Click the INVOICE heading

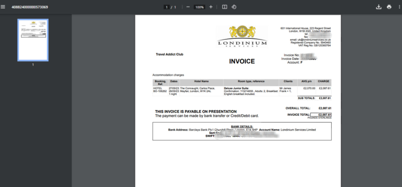coord(242,61)
